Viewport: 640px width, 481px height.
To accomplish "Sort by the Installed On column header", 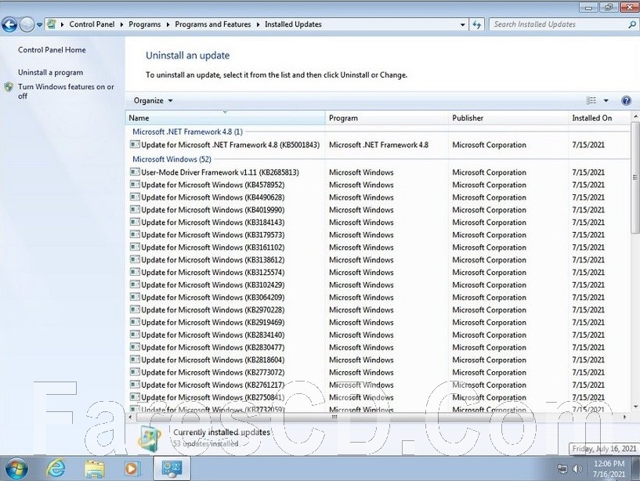I will click(x=598, y=118).
